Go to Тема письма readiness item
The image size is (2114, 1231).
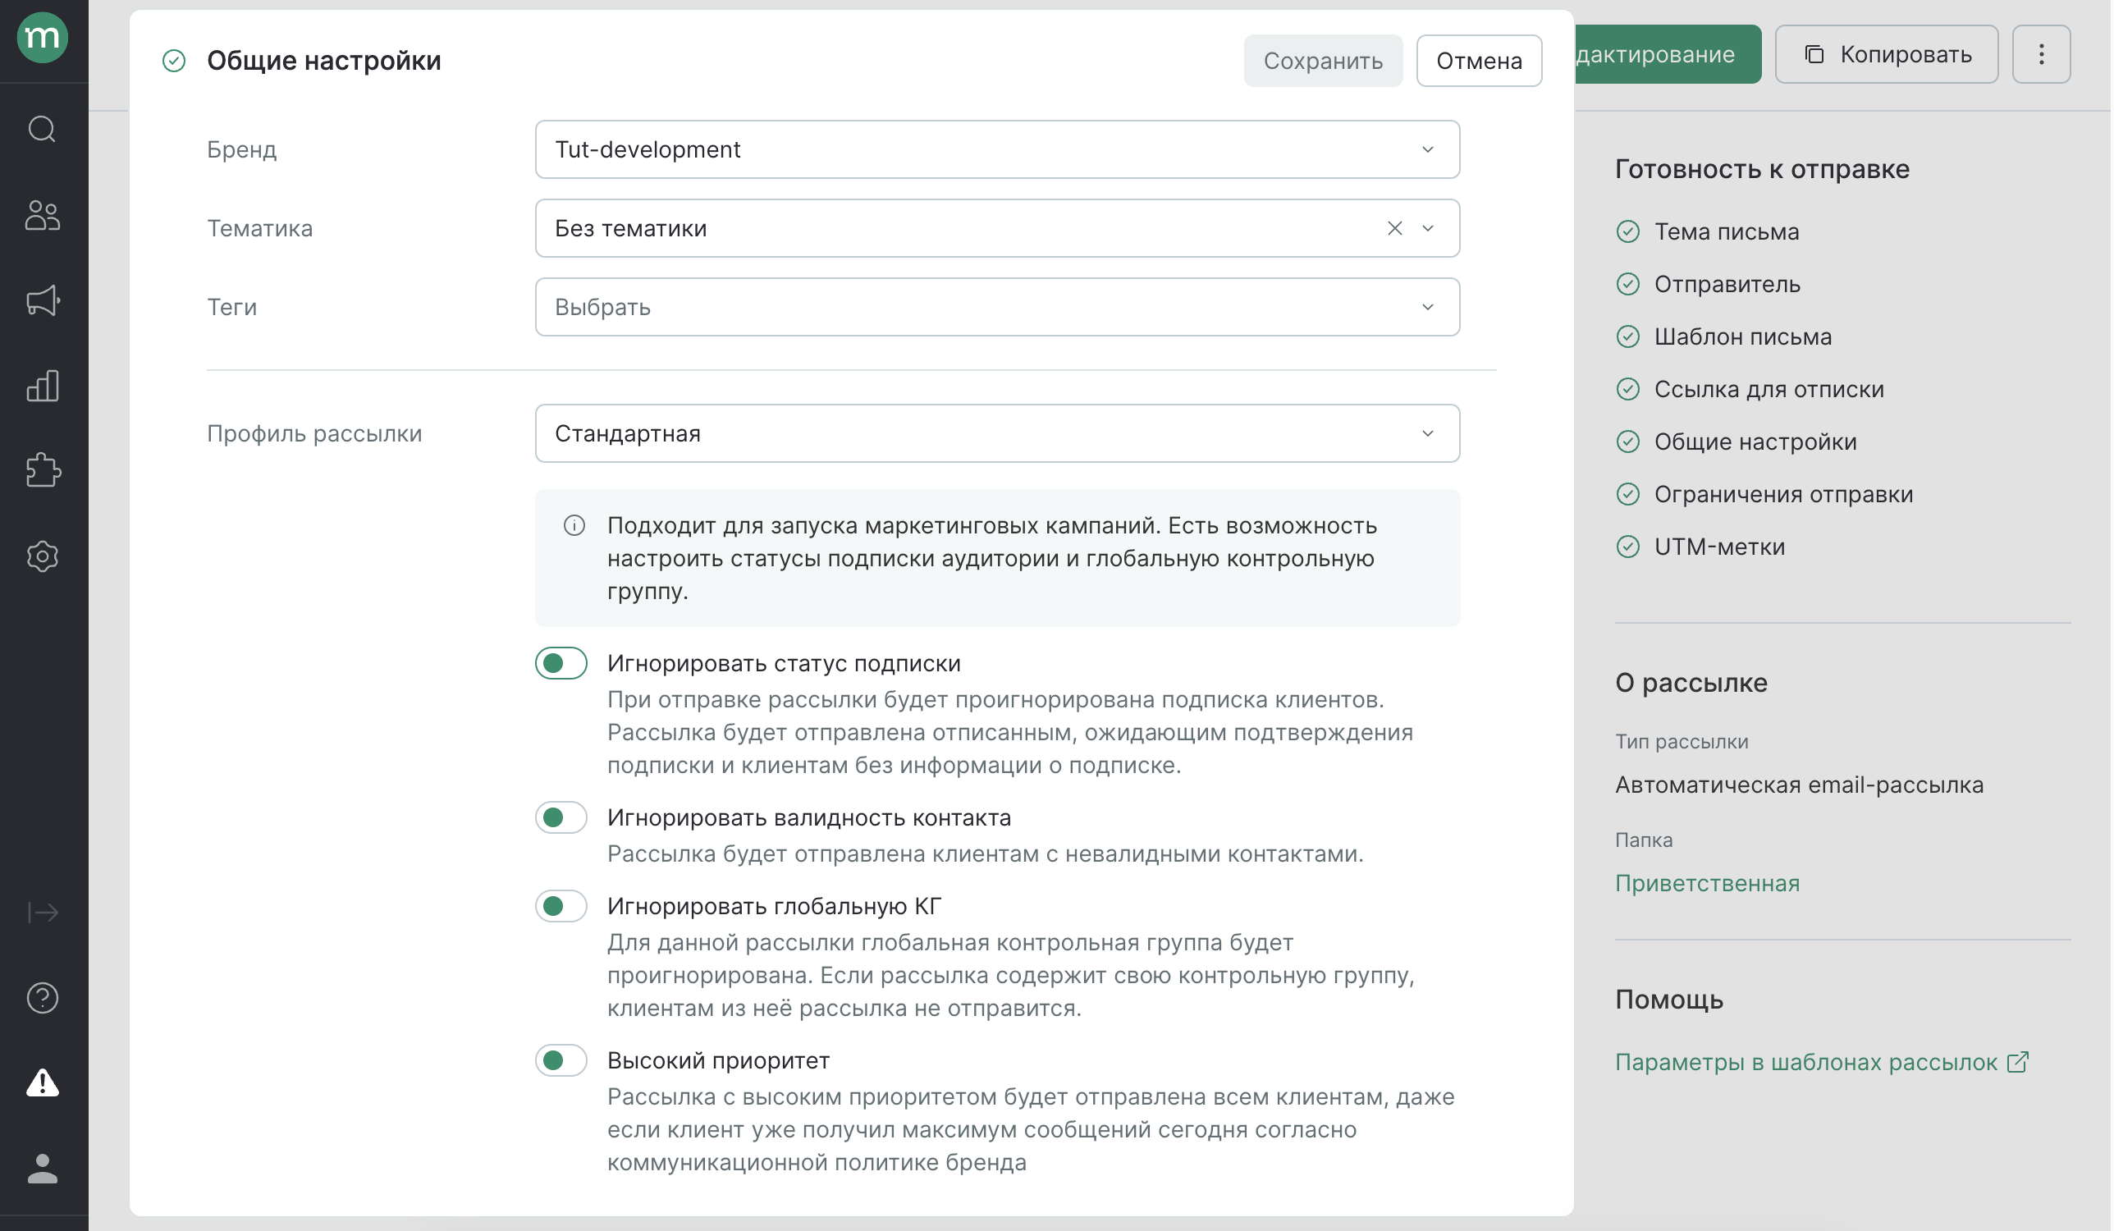tap(1727, 231)
